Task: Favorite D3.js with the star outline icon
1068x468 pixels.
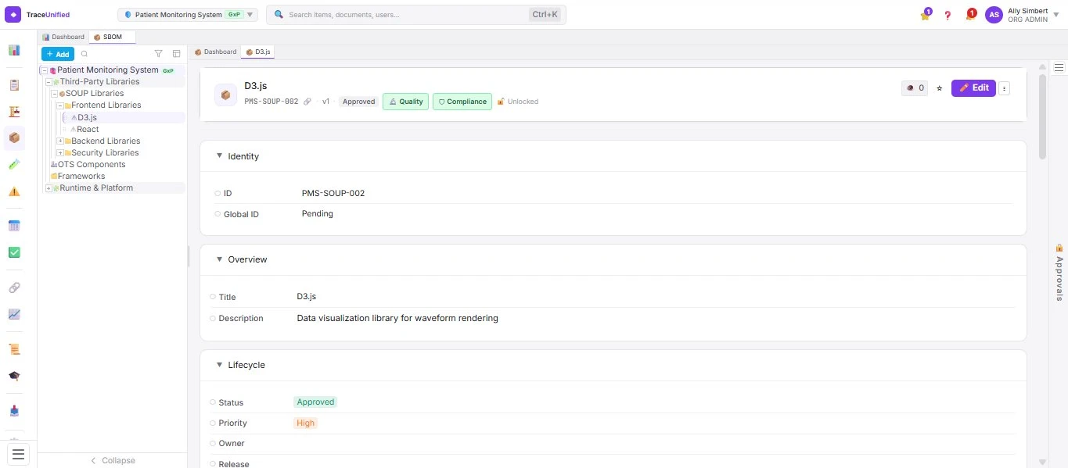Action: 940,88
